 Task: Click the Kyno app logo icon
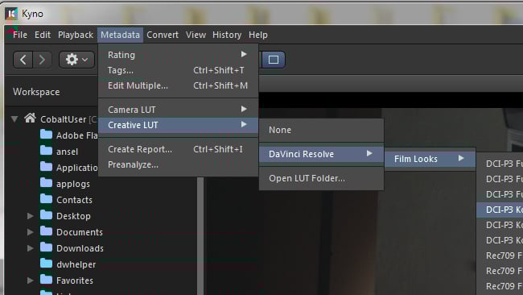(11, 14)
